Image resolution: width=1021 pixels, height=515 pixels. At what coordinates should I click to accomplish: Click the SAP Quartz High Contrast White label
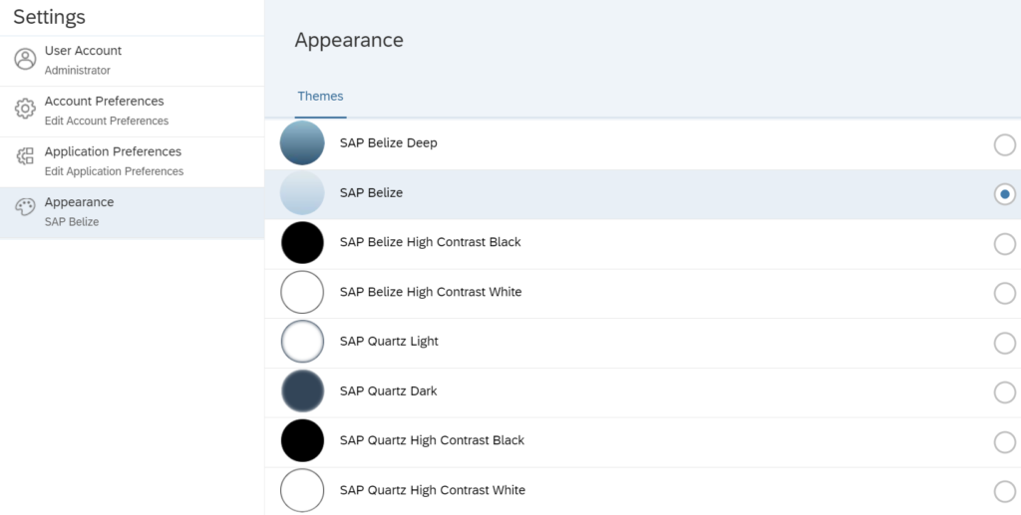tap(433, 490)
